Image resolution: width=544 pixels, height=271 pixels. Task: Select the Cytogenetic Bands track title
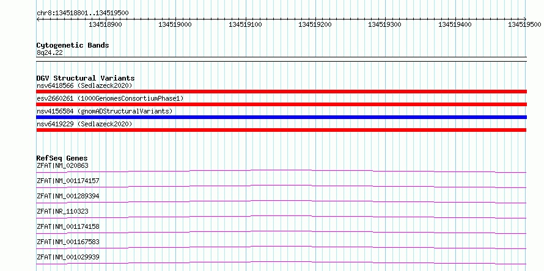(73, 45)
